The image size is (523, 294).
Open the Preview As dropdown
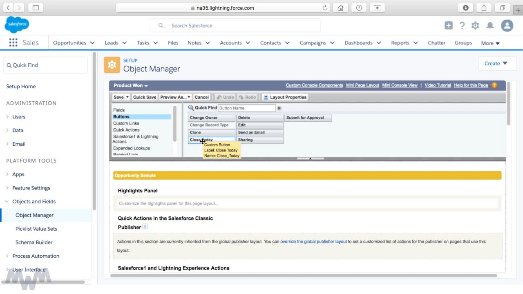coord(175,97)
